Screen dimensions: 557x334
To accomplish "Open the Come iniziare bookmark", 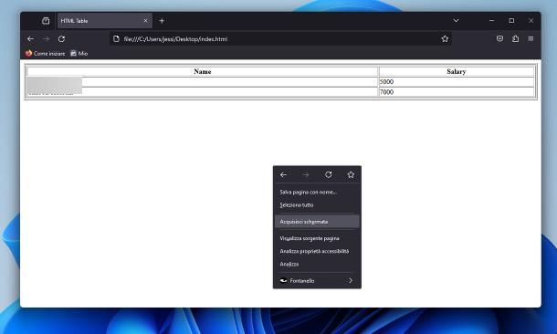I will [x=45, y=54].
